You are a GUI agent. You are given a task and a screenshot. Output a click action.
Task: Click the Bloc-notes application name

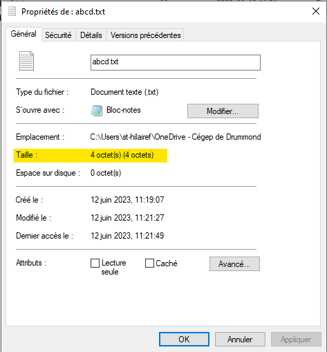click(x=124, y=110)
